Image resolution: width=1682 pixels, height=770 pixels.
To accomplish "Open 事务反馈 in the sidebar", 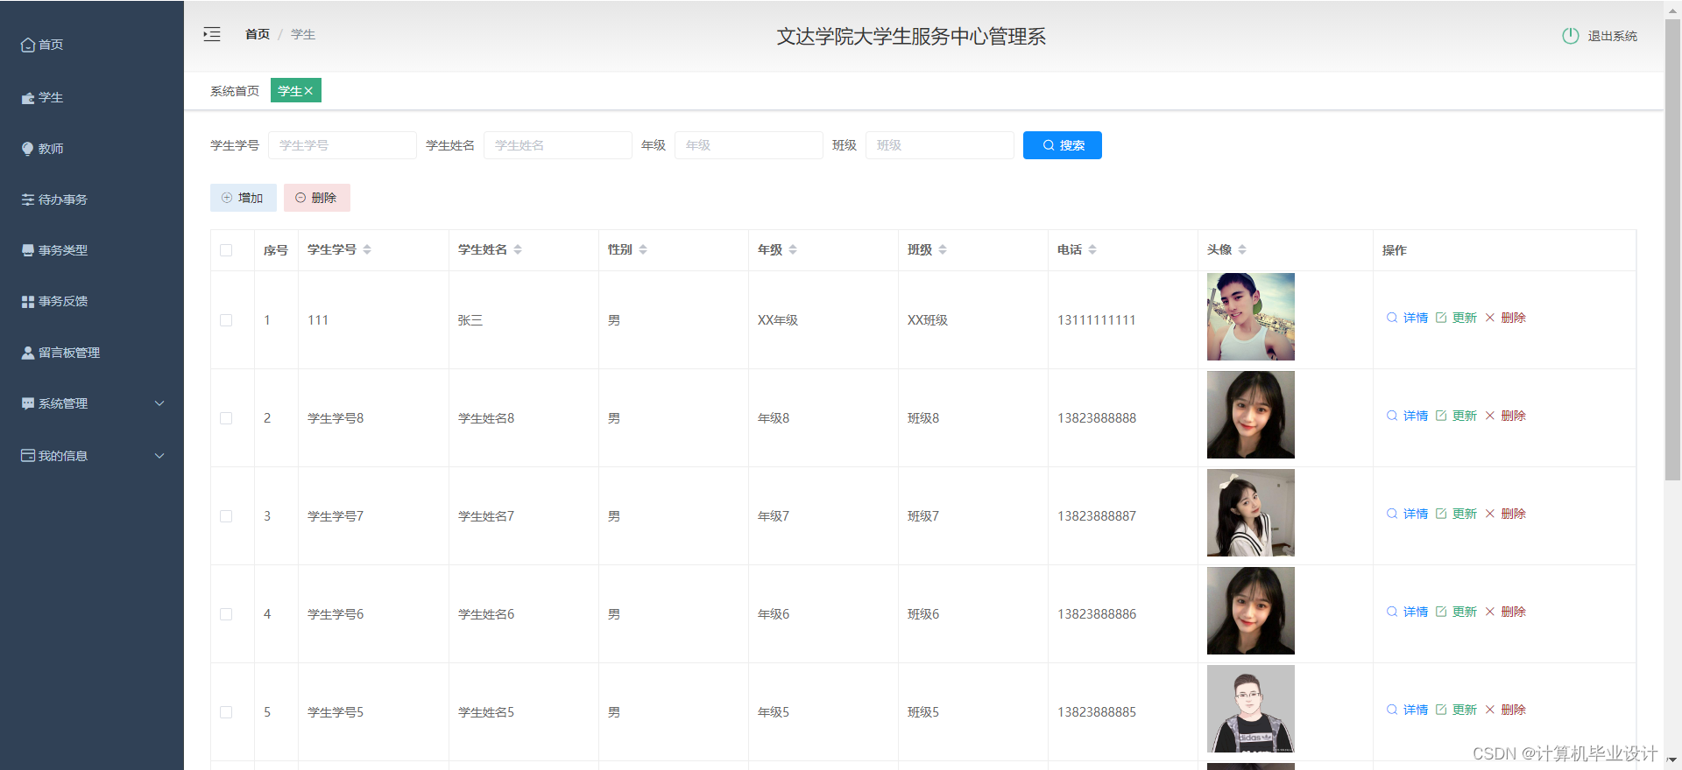I will tap(92, 301).
